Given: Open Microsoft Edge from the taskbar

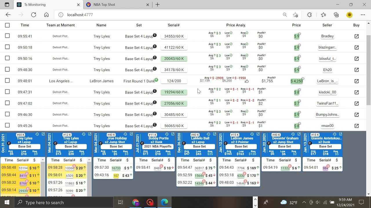Looking at the screenshot, I should [x=164, y=203].
